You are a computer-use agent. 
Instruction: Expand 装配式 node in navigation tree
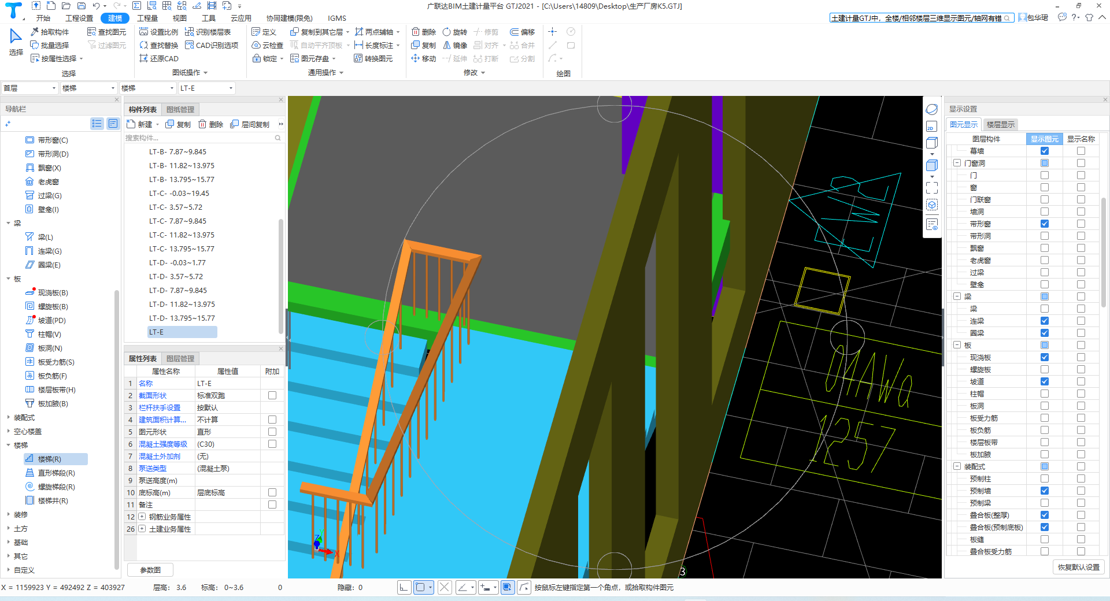click(8, 417)
